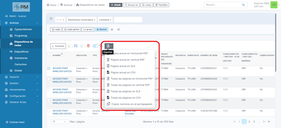Click the magnifier icon in top search box

coord(243,5)
